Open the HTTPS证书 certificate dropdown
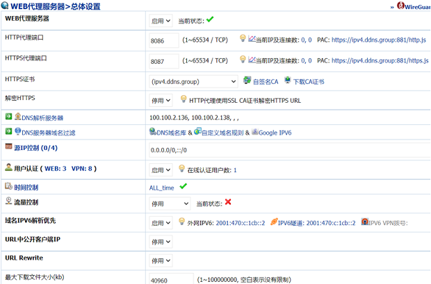 click(194, 81)
